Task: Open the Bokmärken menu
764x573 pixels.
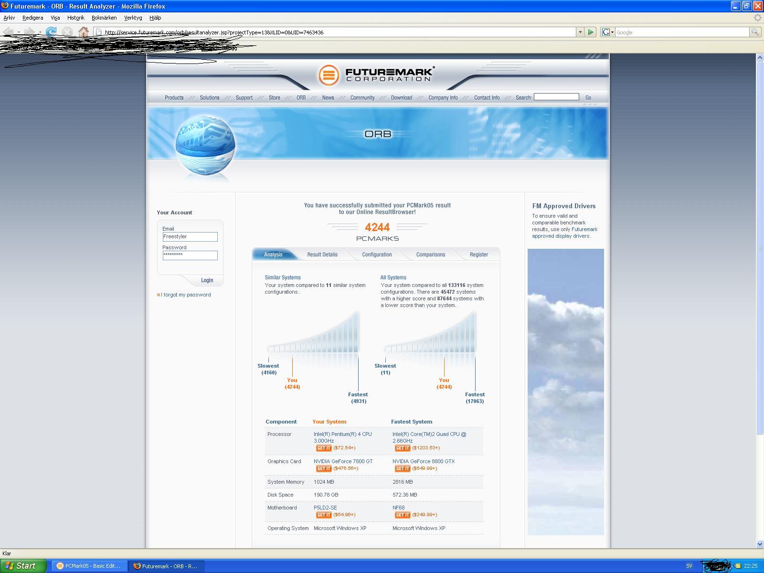Action: pyautogui.click(x=104, y=18)
